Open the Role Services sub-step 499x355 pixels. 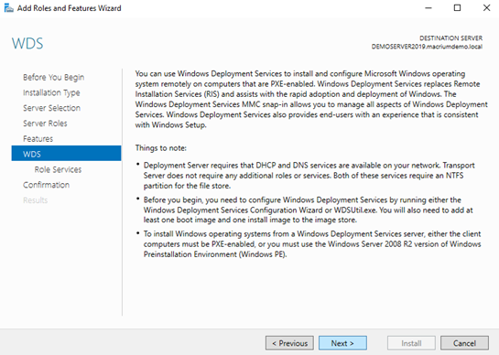coord(58,169)
